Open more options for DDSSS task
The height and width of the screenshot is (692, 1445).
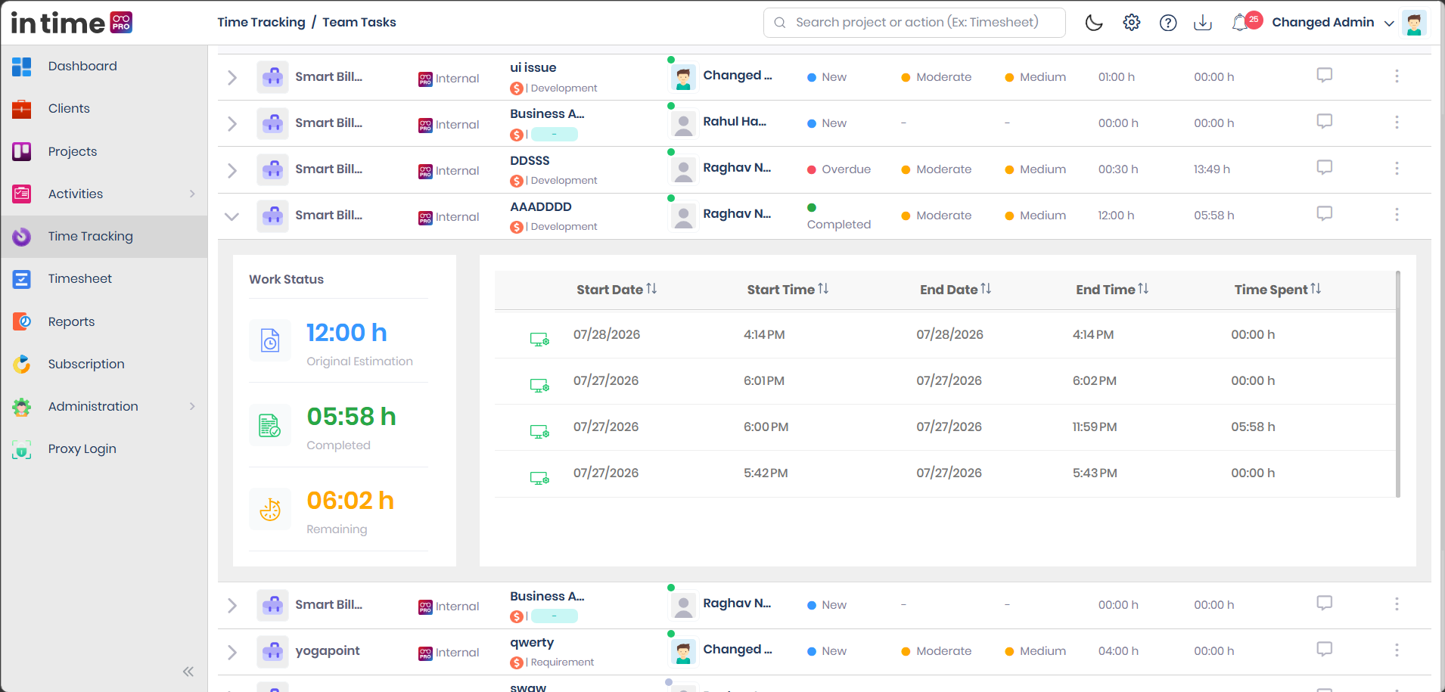(x=1397, y=169)
